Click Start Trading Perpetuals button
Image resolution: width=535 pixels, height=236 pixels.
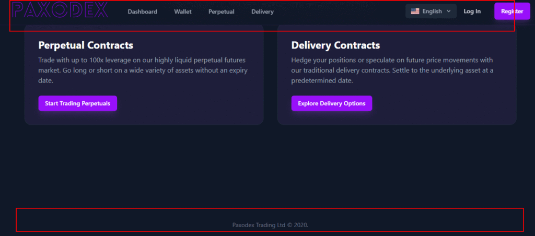click(x=77, y=103)
